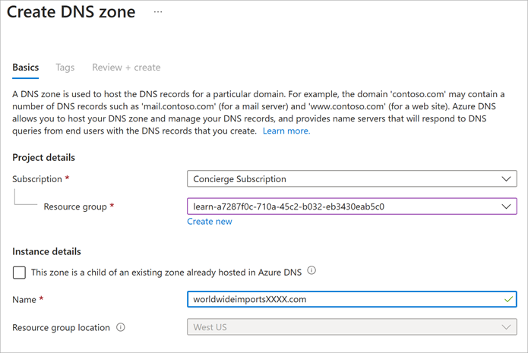528x353 pixels.
Task: Enable the child of existing zone checkbox
Action: pyautogui.click(x=19, y=273)
